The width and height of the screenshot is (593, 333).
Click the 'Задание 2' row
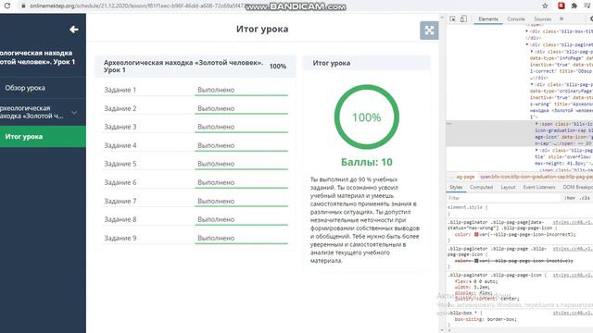click(x=196, y=108)
